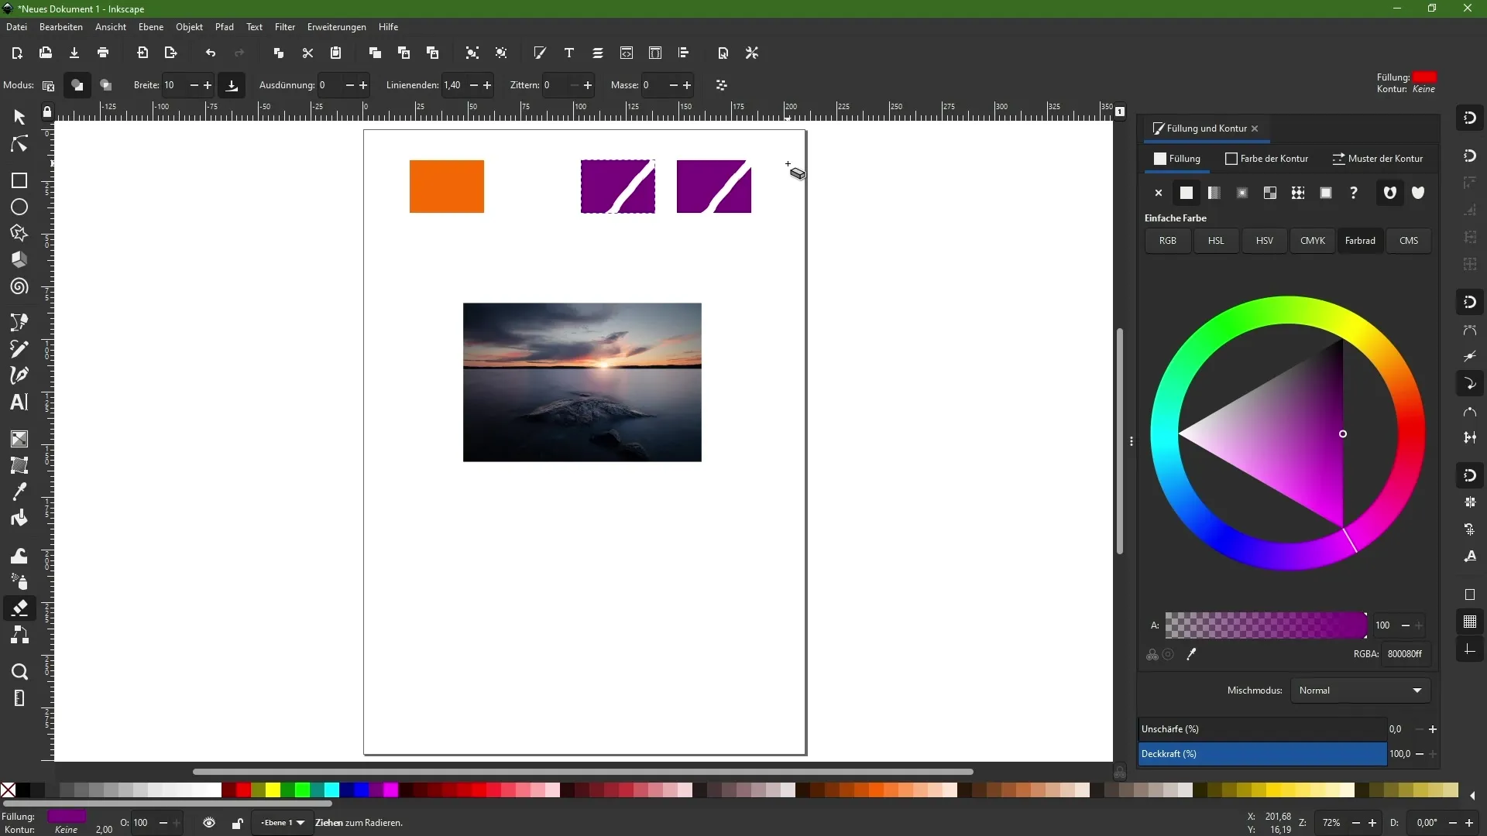Viewport: 1487px width, 836px height.
Task: Increase the Breite width value
Action: point(208,85)
